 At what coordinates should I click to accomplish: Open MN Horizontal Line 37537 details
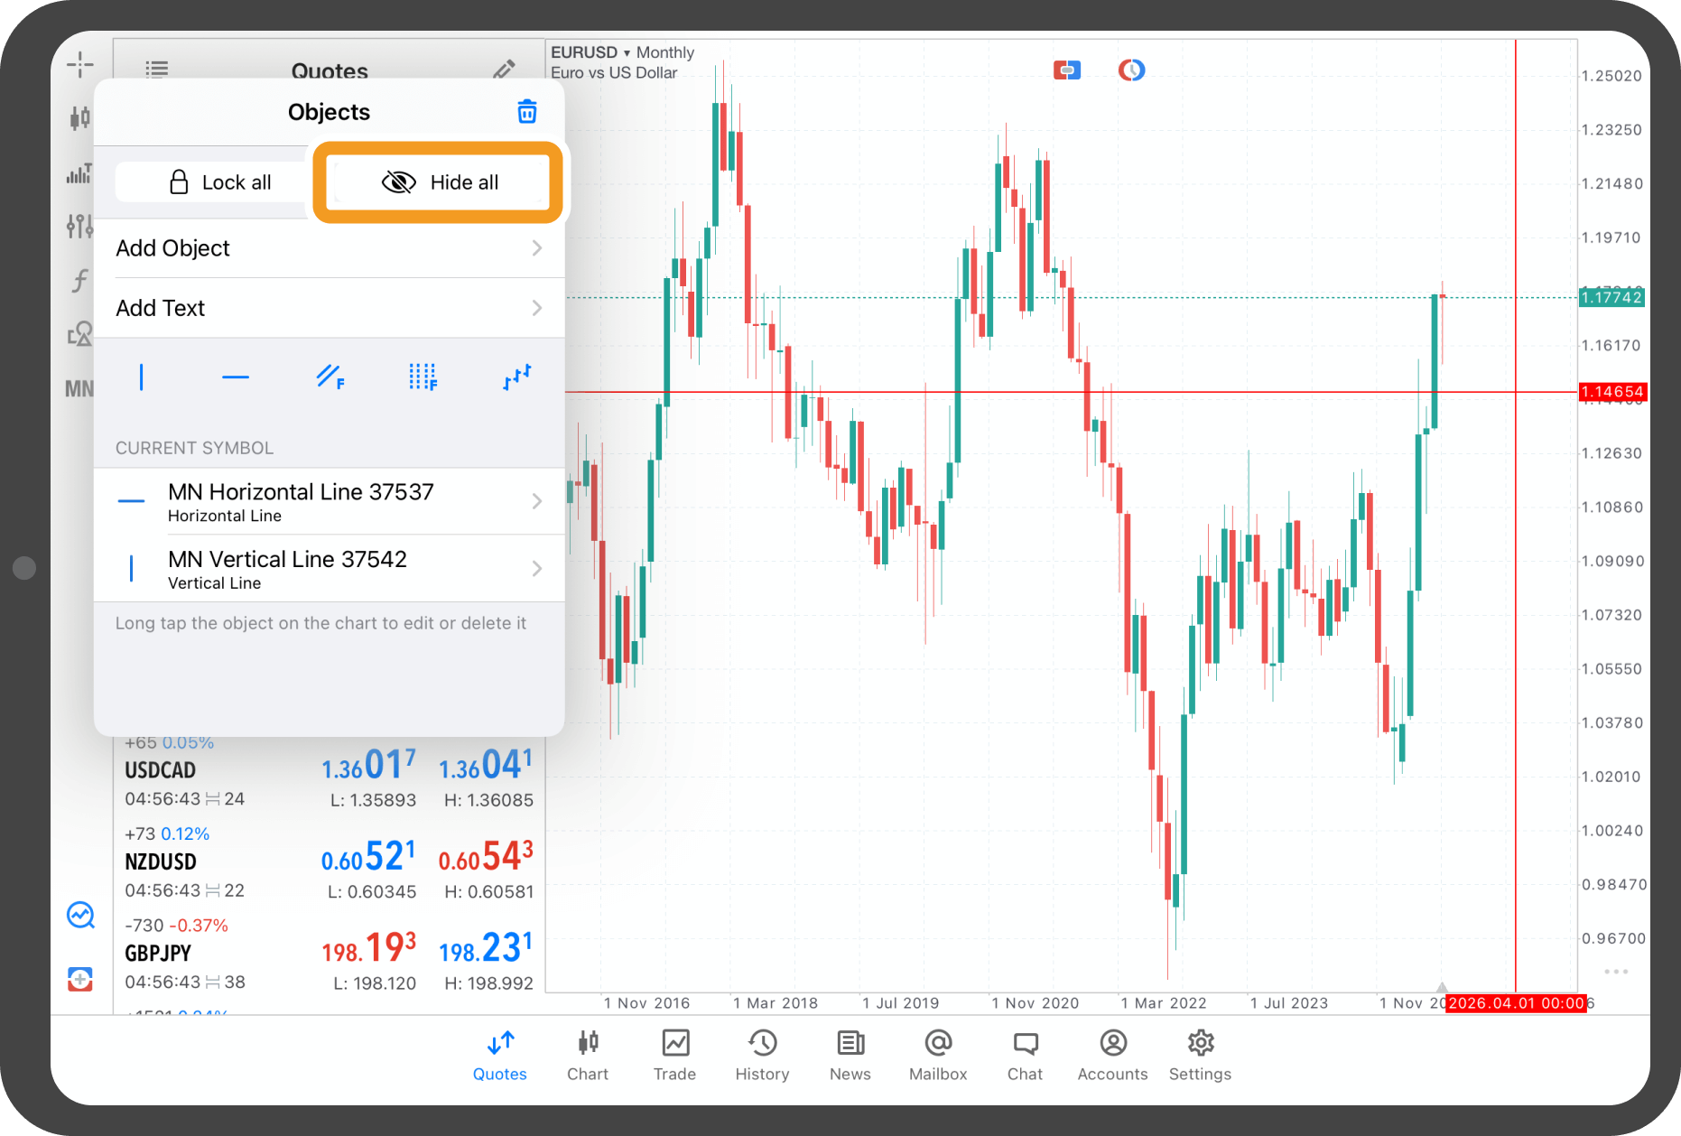[330, 501]
